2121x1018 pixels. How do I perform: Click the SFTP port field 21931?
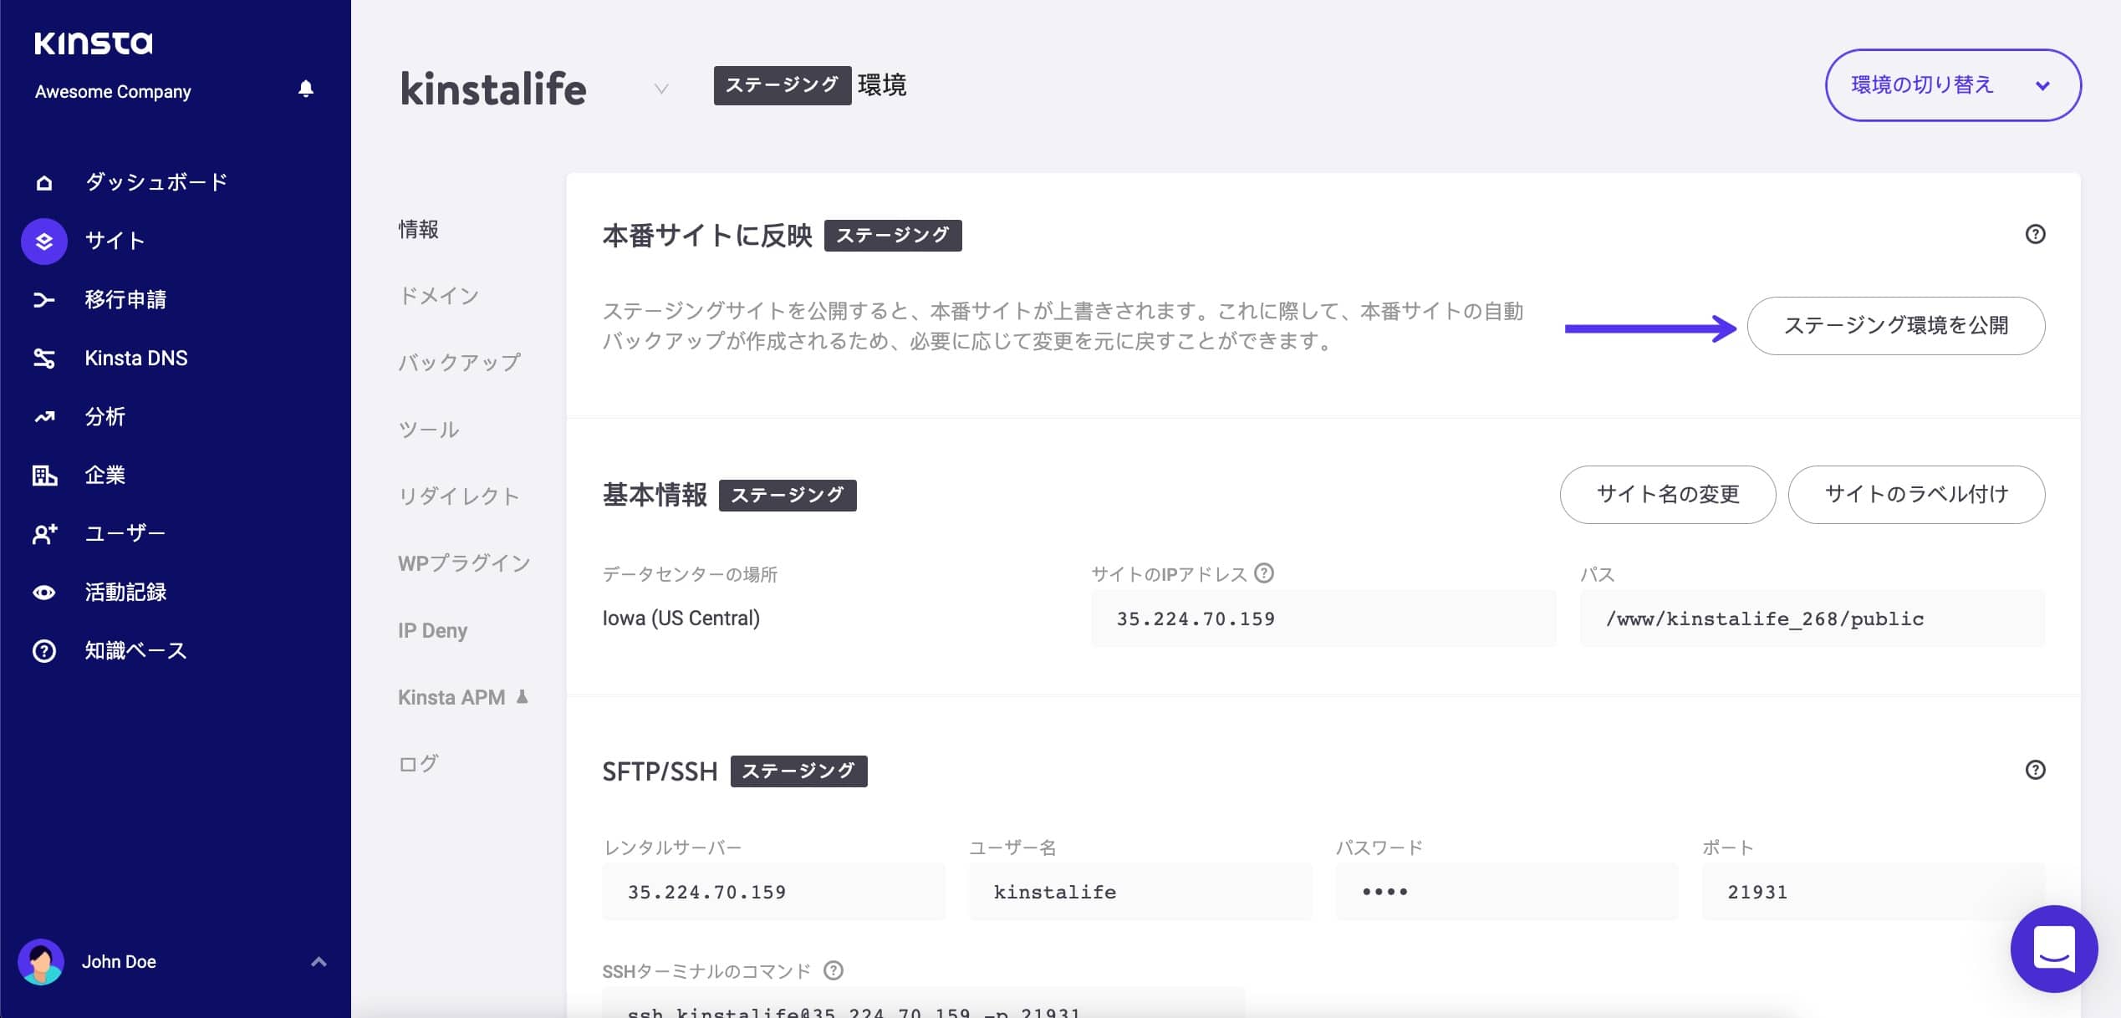[1874, 892]
